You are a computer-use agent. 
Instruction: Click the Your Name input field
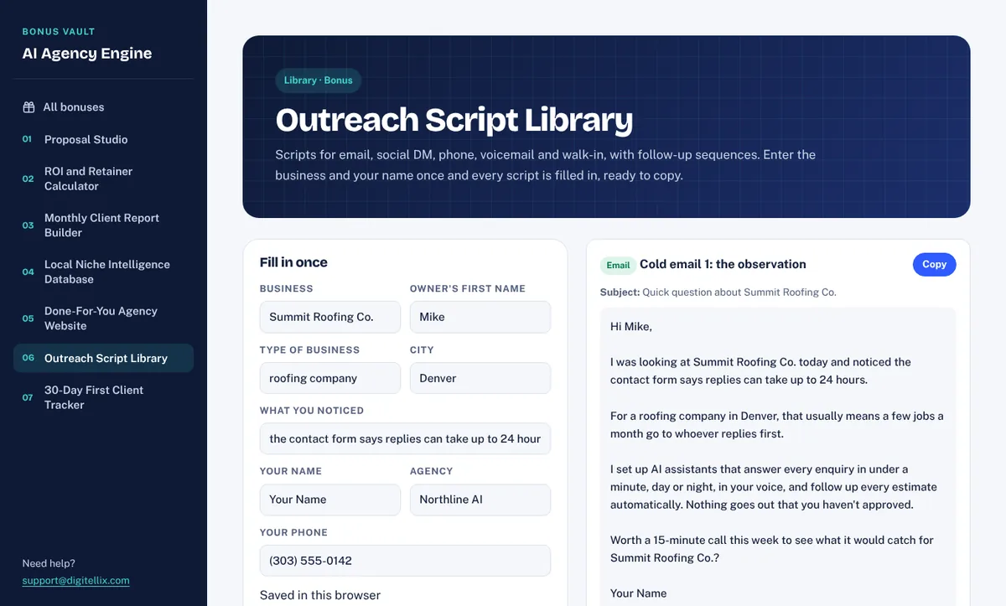click(x=329, y=500)
